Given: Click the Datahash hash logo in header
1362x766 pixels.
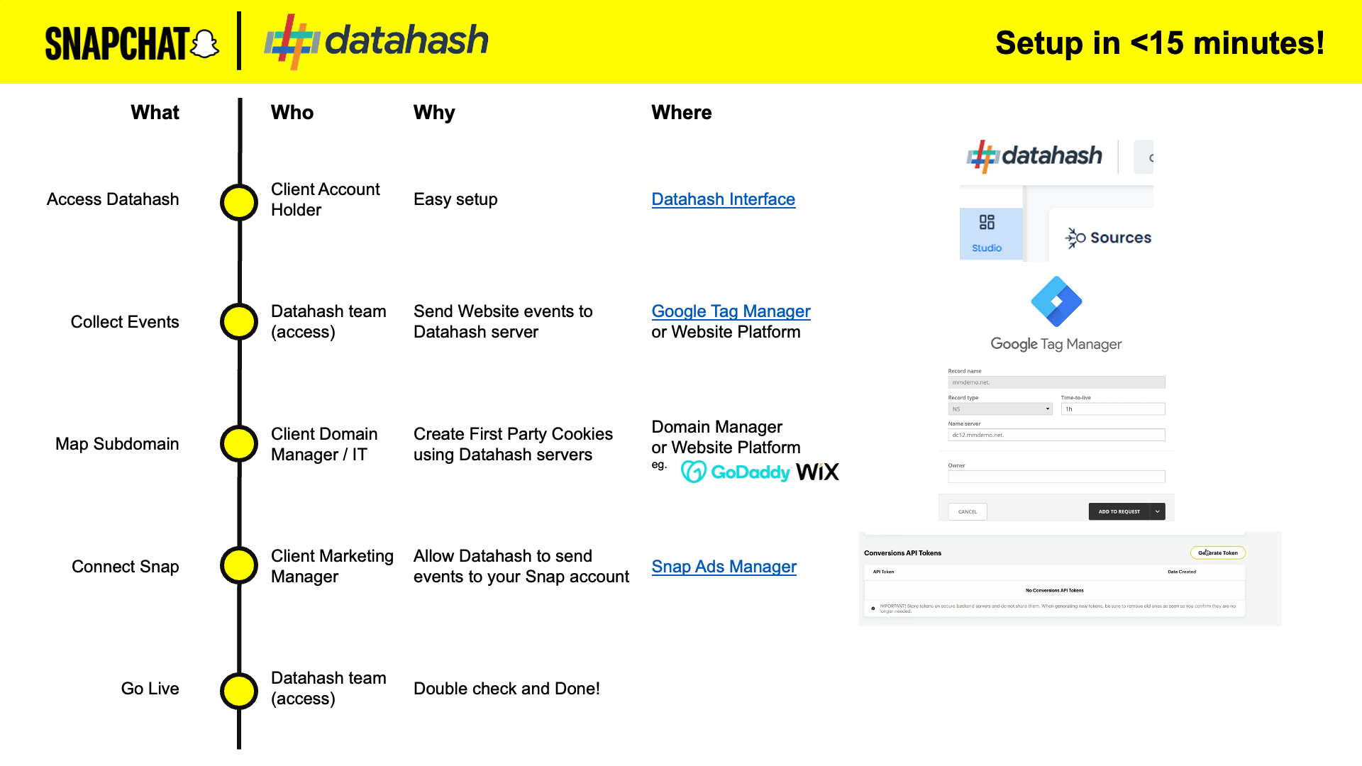Looking at the screenshot, I should [290, 41].
